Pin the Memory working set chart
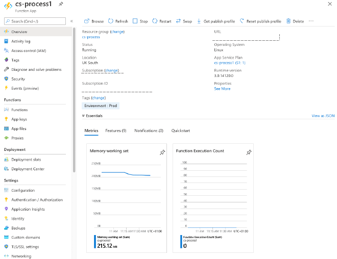This screenshot has width=337, height=259. pos(162,152)
